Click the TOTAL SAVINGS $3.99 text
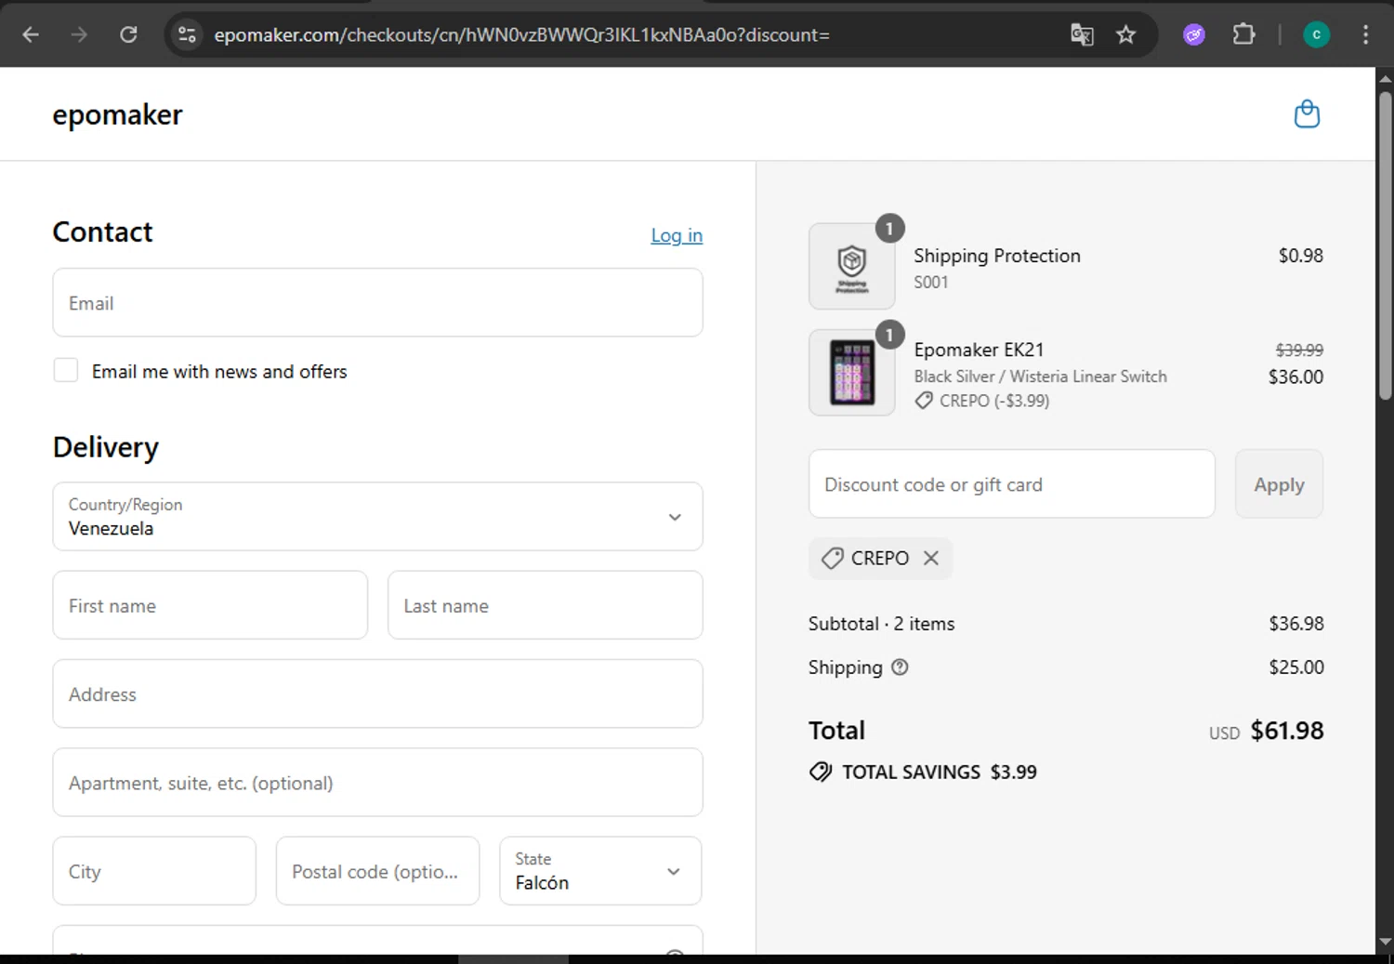The height and width of the screenshot is (964, 1394). pyautogui.click(x=939, y=772)
